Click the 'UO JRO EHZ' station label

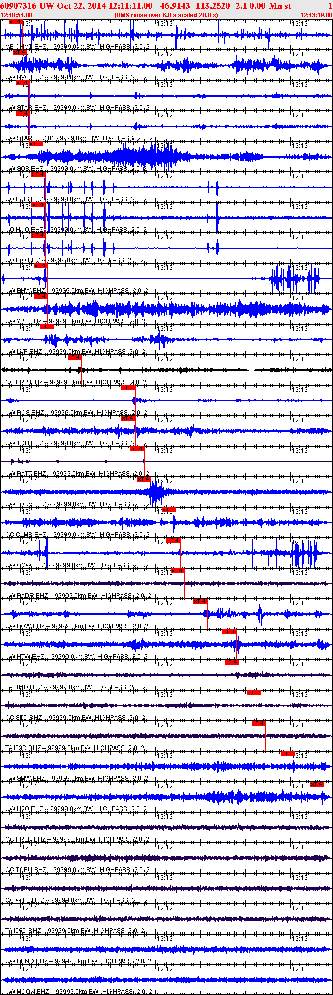point(23,260)
